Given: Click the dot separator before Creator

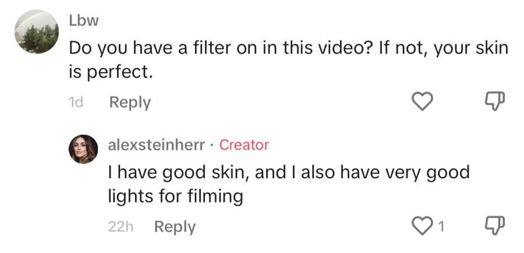Looking at the screenshot, I should pyautogui.click(x=212, y=146).
